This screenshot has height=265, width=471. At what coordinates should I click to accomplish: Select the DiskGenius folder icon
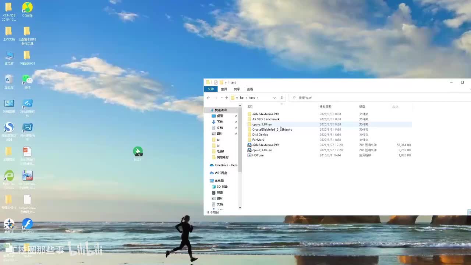(249, 135)
